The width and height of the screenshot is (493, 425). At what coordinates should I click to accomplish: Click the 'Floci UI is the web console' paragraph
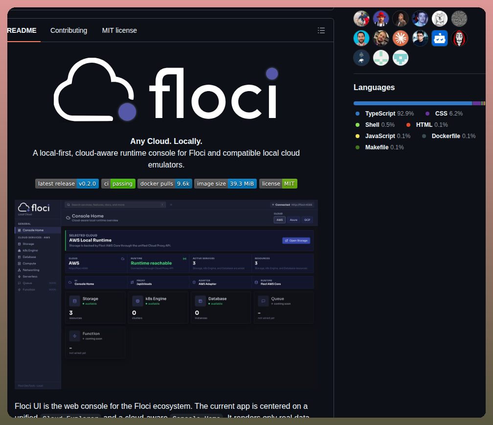(162, 410)
